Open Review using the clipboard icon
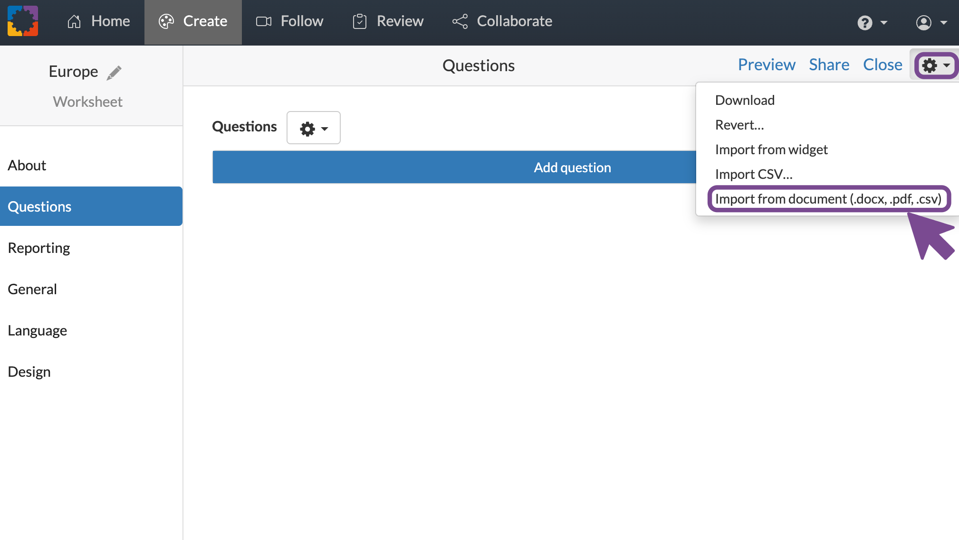 359,21
